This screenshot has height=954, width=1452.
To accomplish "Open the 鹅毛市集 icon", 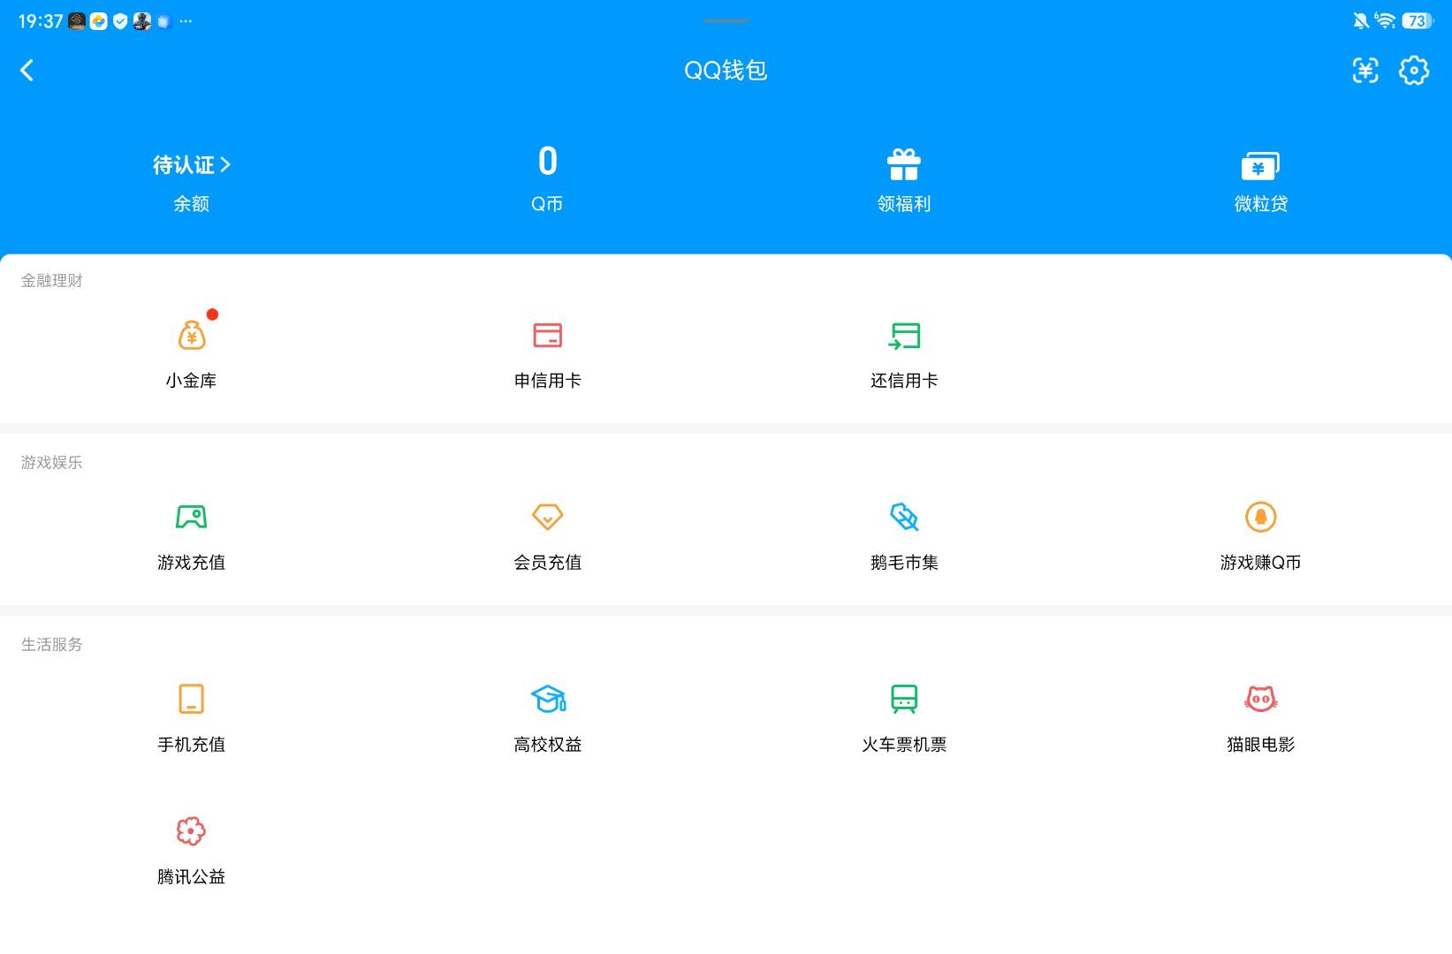I will click(904, 517).
